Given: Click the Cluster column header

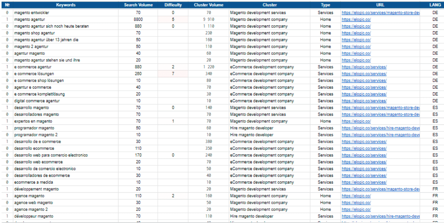Looking at the screenshot, I should (x=270, y=5).
